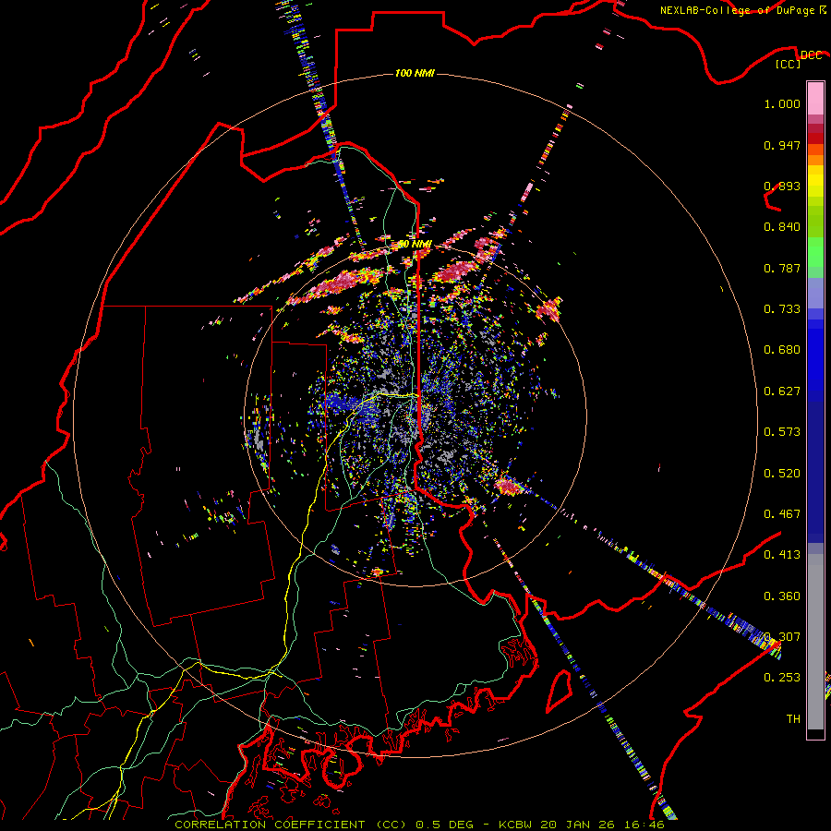831x831 pixels.
Task: Click the 0.947 value on the scale
Action: (782, 145)
